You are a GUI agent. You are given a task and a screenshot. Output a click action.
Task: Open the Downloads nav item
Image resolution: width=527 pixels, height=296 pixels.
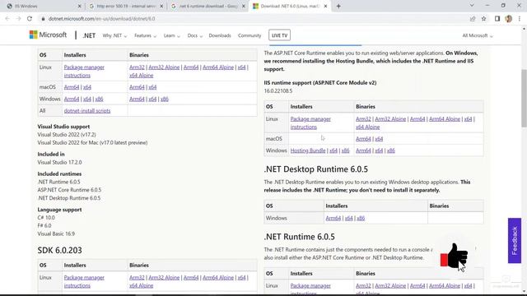coord(220,35)
